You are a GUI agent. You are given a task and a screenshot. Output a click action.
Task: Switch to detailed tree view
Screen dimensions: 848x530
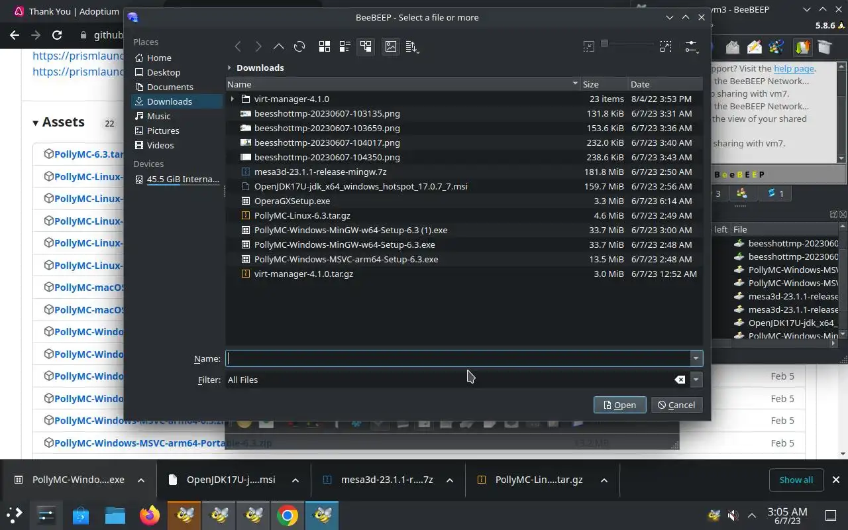[x=366, y=46]
